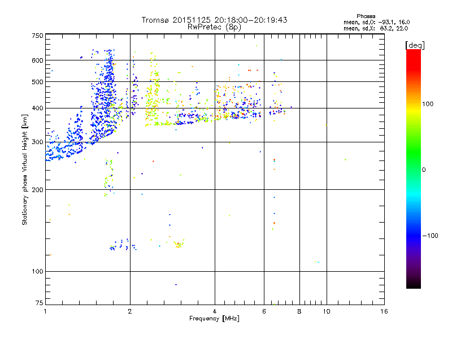452x339 pixels.
Task: Select the 'RwPretec (8p)' subtitle text
Action: (x=214, y=27)
